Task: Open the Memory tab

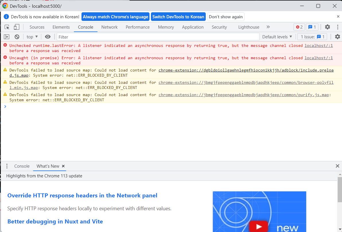Action: coord(166,27)
